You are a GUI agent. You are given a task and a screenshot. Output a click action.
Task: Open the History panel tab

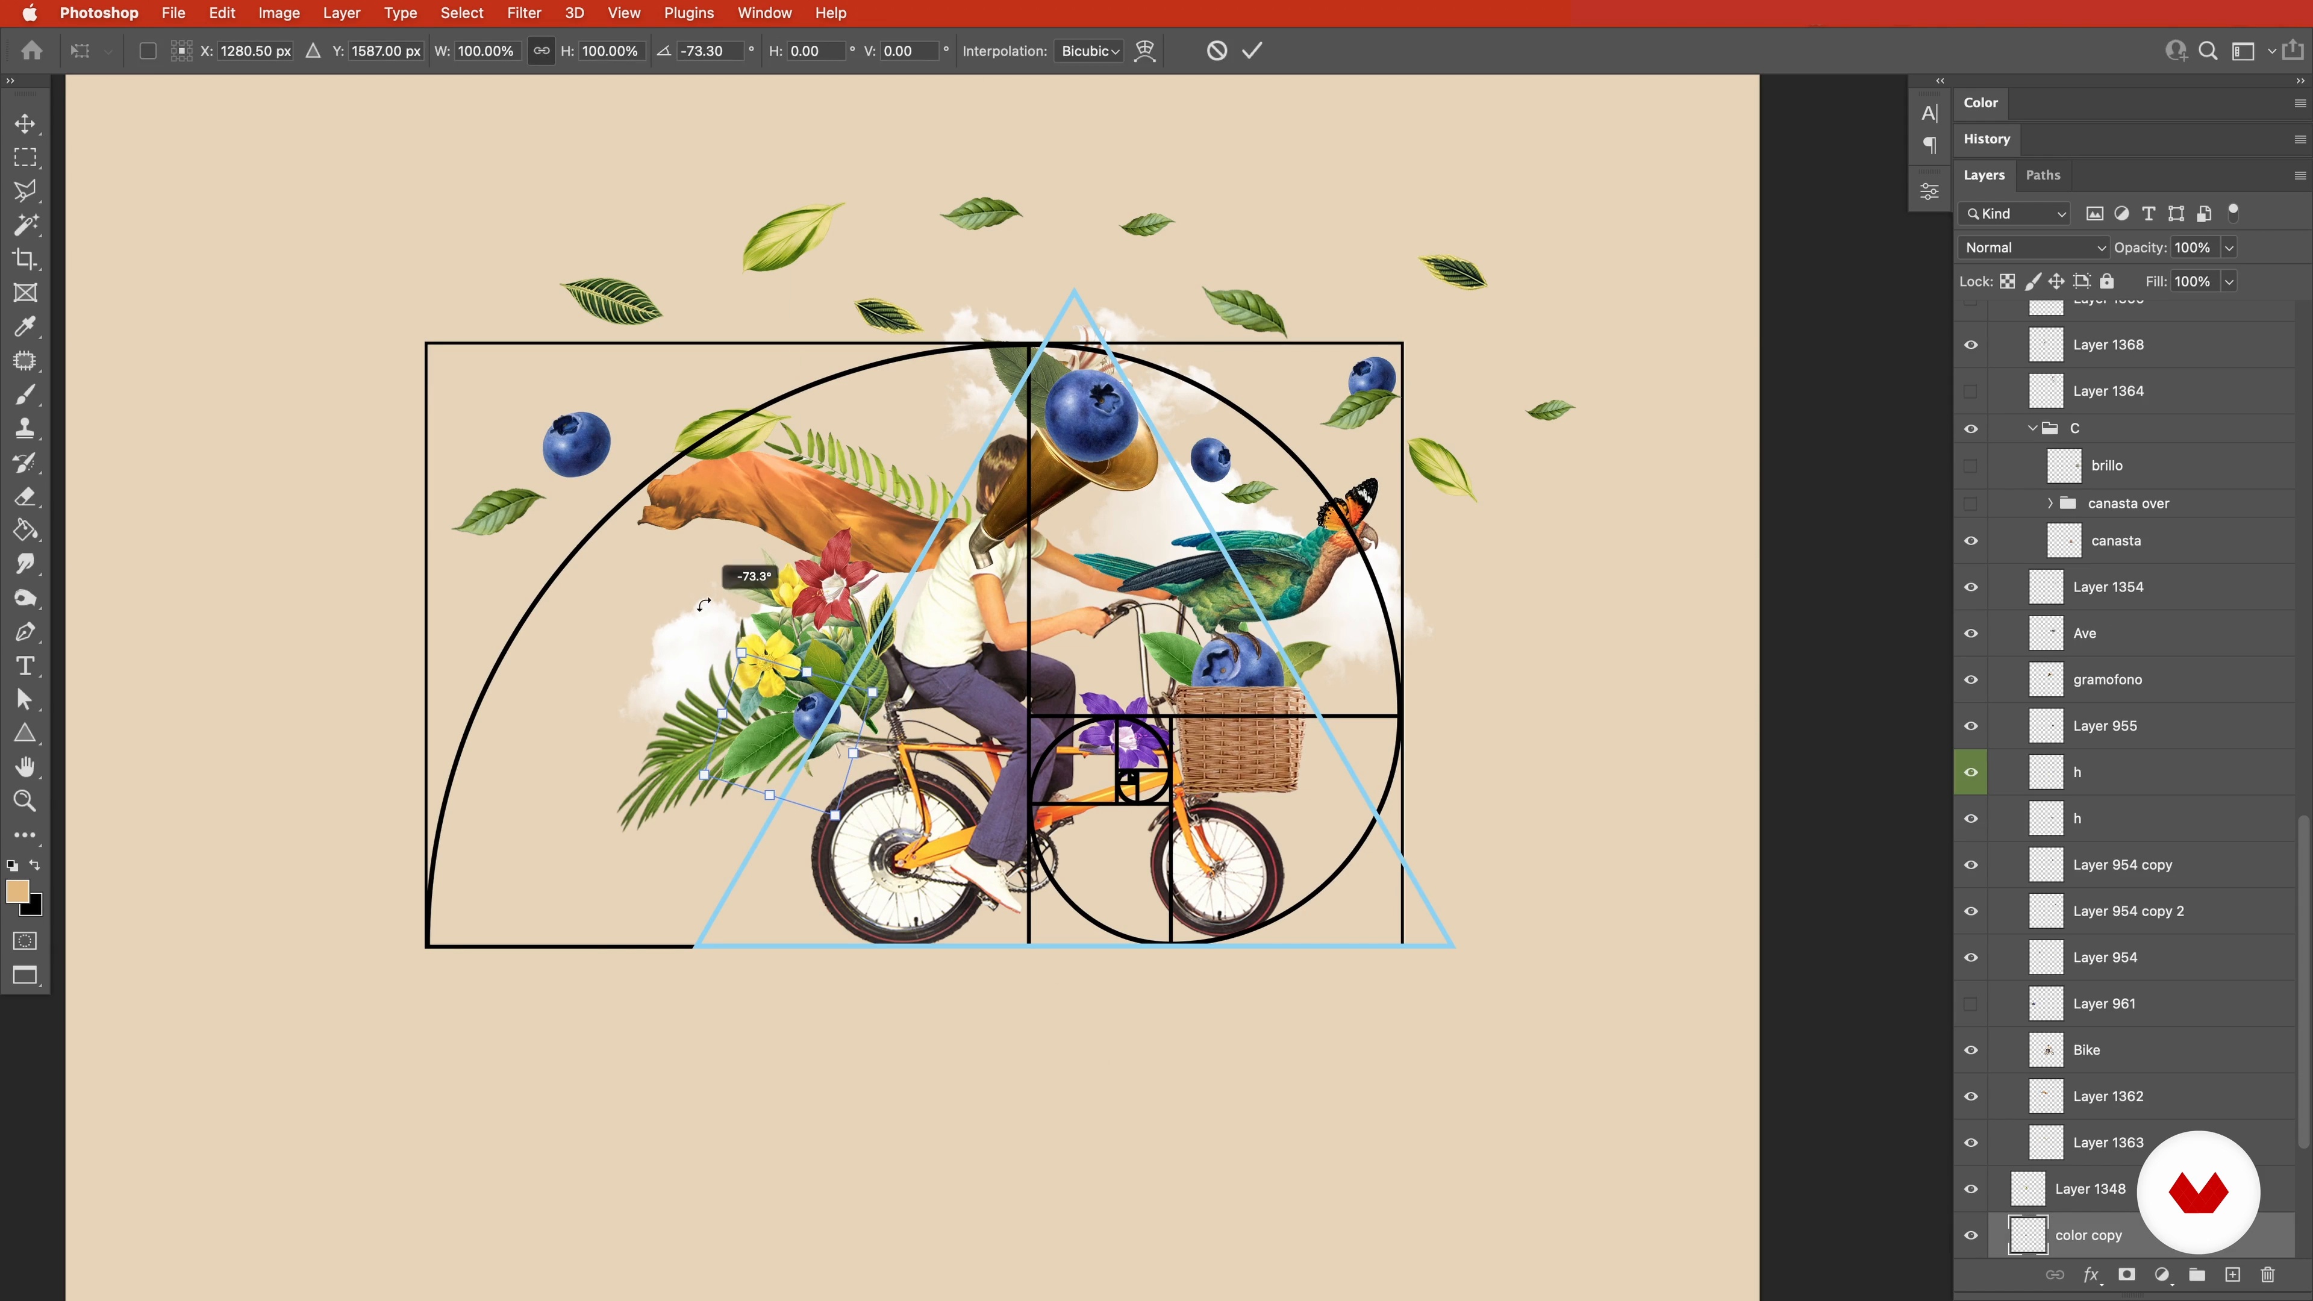[x=1986, y=139]
